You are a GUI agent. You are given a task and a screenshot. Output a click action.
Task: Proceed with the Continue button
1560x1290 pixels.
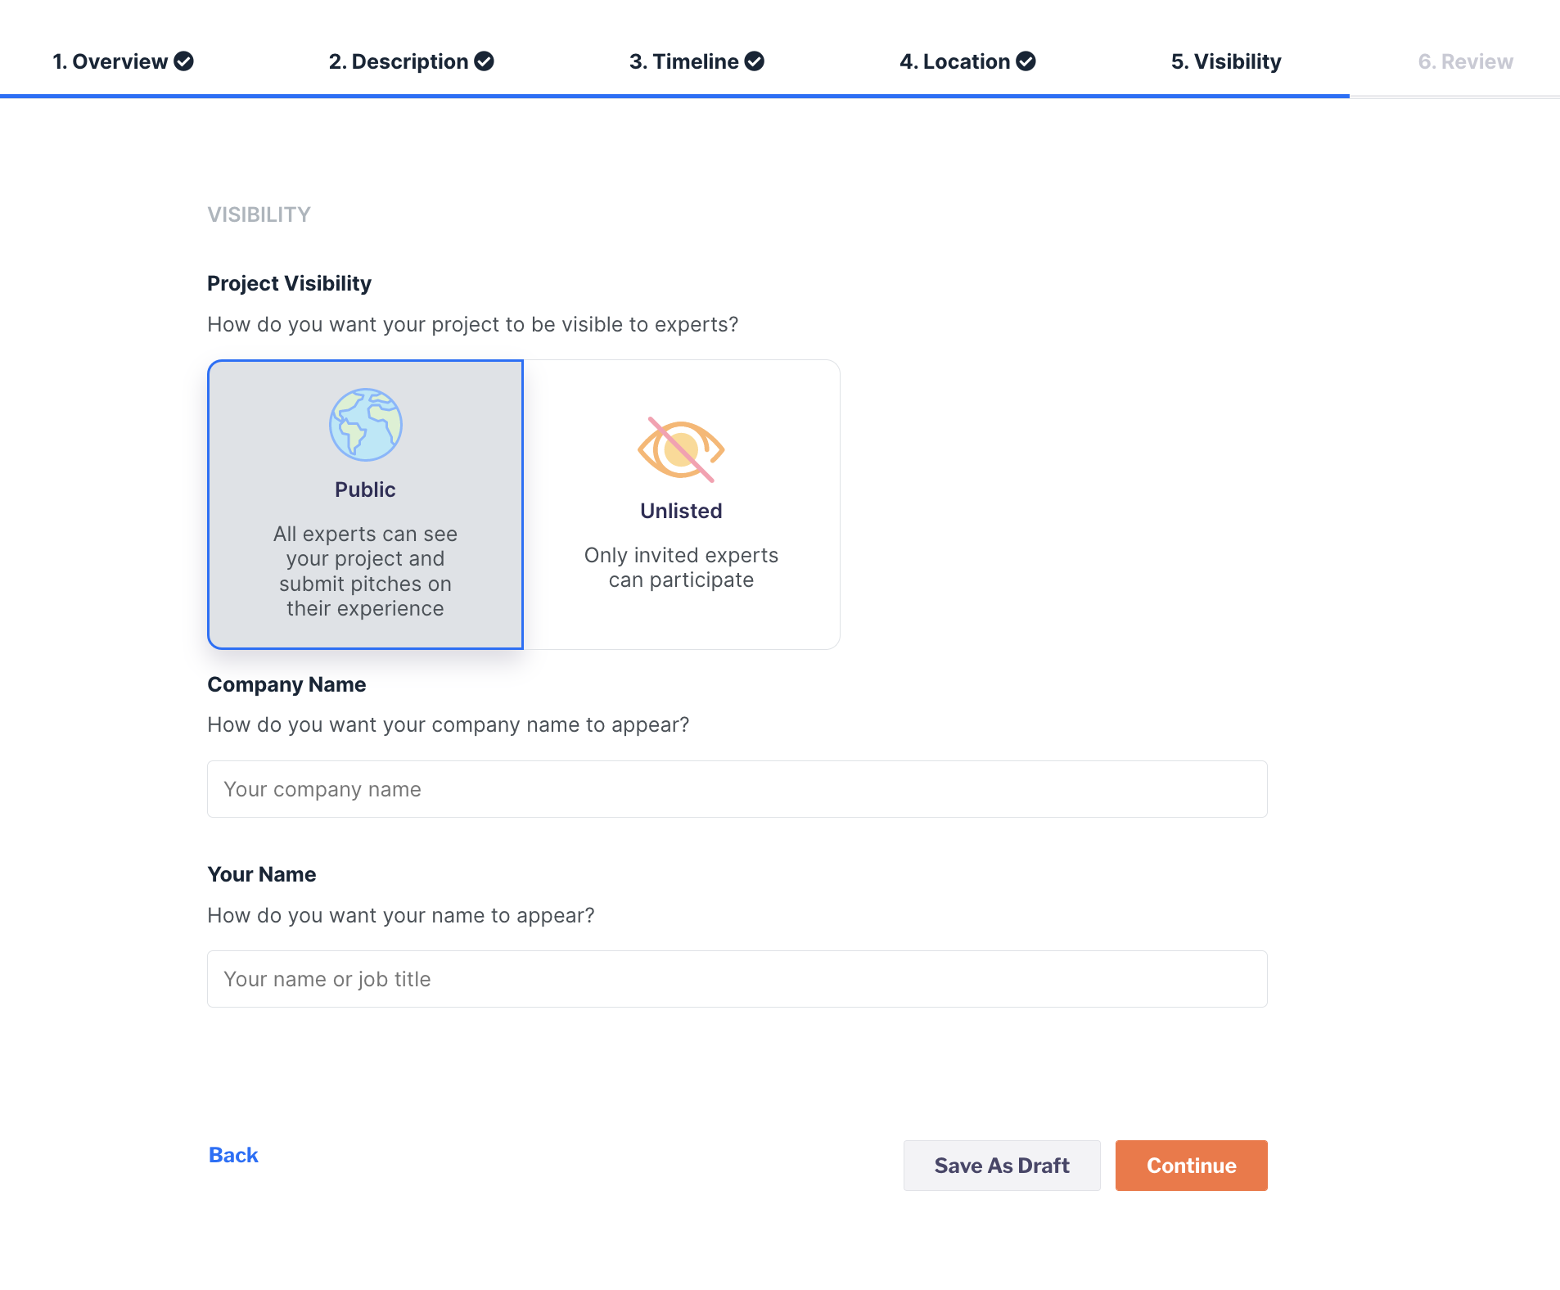click(x=1192, y=1166)
